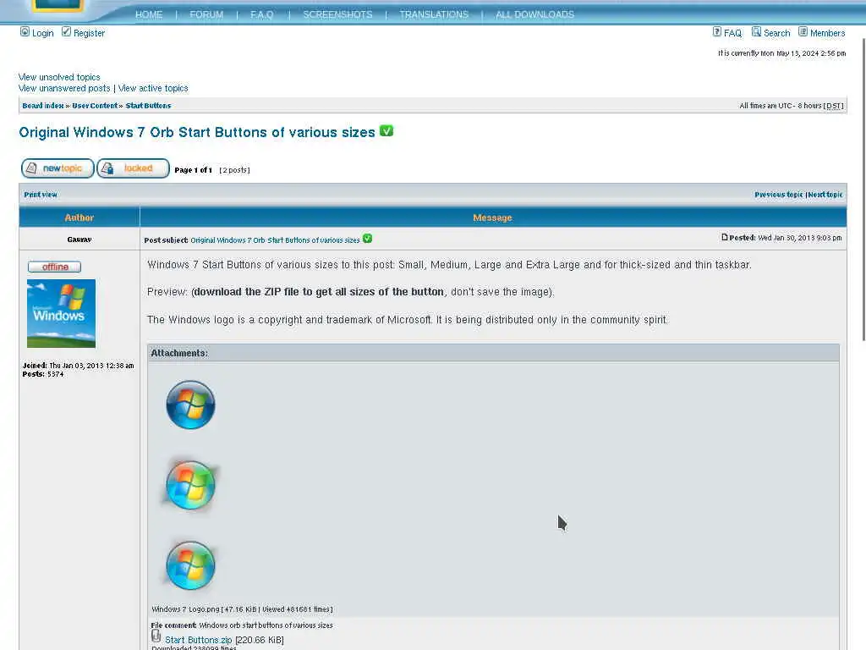This screenshot has height=650, width=866.
Task: Click the Members list icon
Action: [803, 31]
